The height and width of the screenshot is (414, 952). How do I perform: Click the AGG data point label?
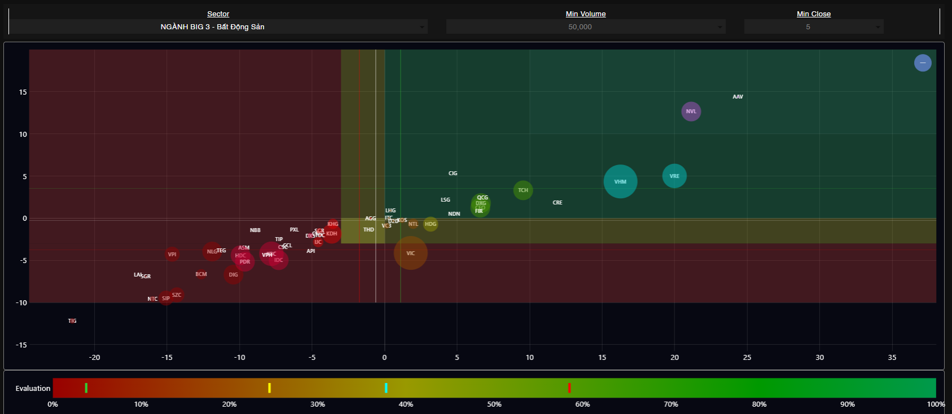coord(370,219)
